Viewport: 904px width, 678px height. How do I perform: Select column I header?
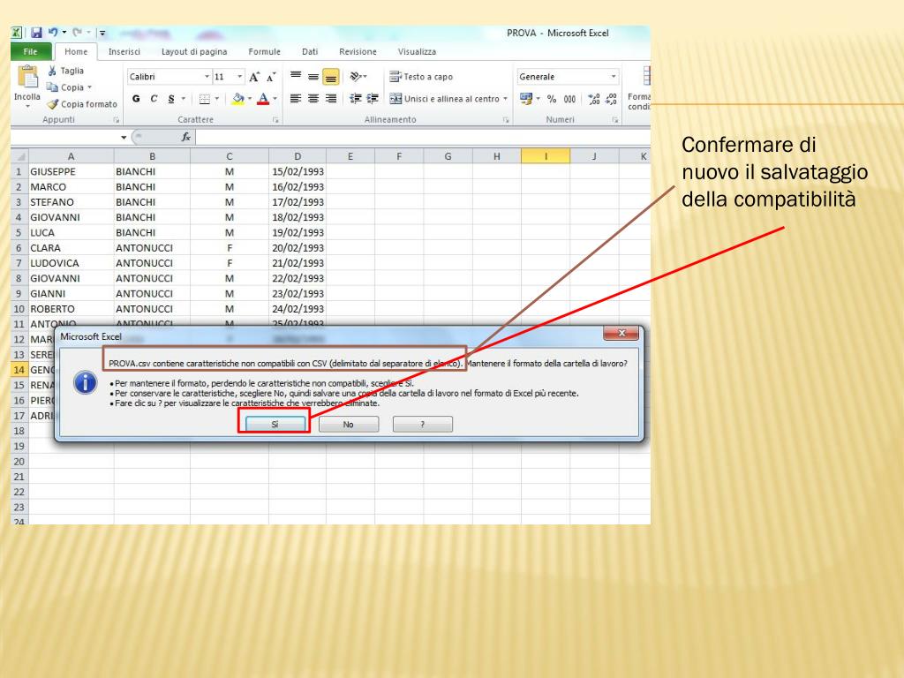(x=546, y=156)
